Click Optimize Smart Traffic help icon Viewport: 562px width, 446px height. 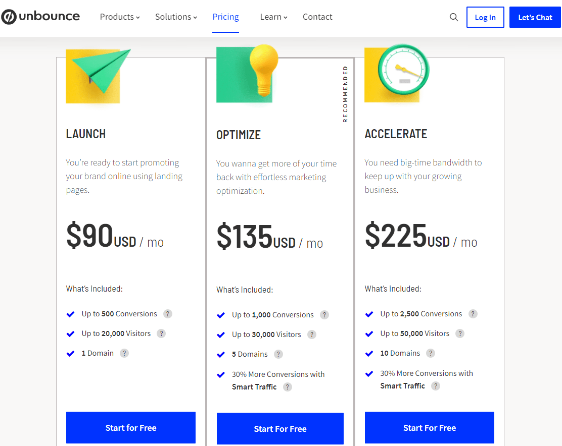(x=288, y=386)
